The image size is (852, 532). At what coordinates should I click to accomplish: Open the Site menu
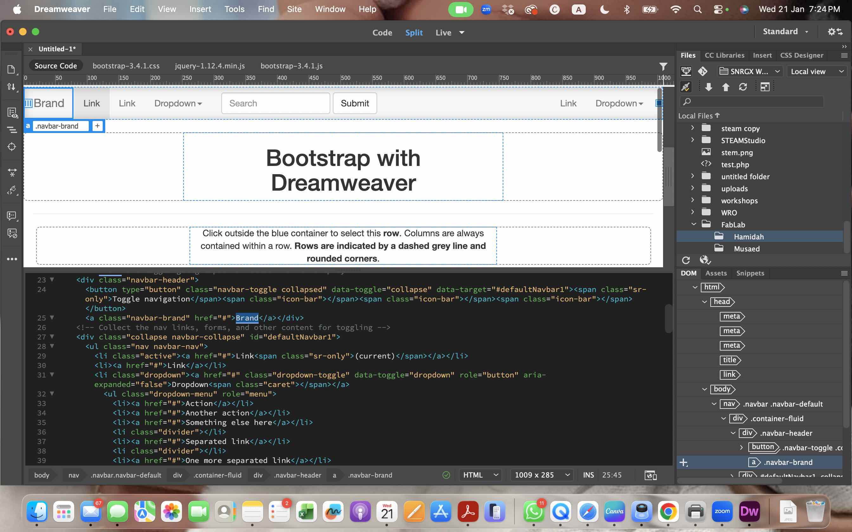(294, 9)
